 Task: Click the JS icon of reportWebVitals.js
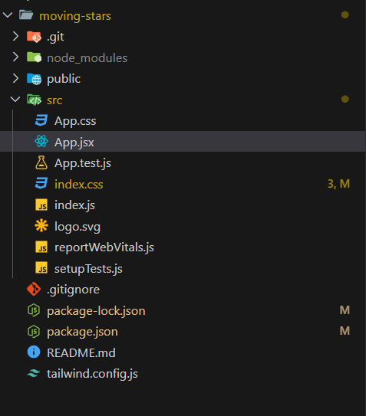tap(41, 247)
